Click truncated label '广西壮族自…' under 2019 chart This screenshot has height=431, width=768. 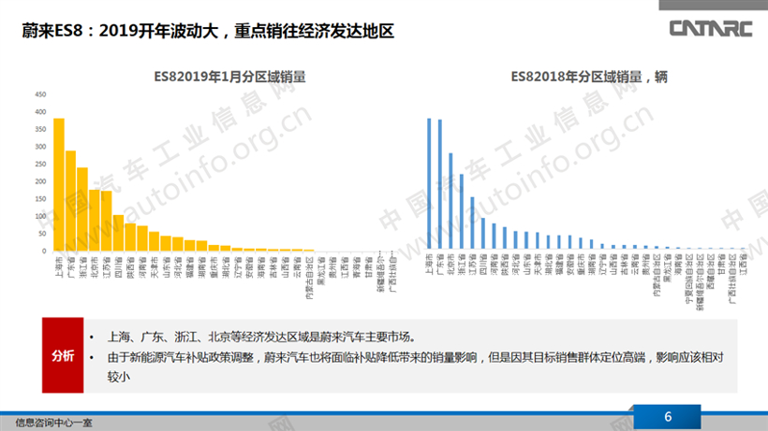[392, 271]
